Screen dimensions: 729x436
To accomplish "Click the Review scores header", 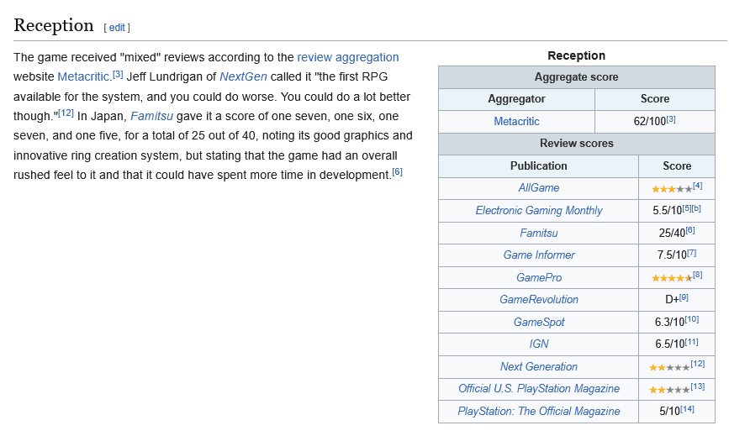I will click(x=577, y=144).
